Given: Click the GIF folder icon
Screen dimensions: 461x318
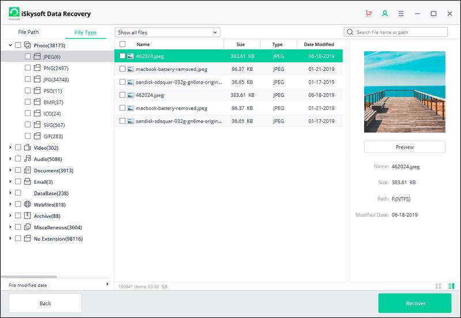Looking at the screenshot, I should tap(37, 136).
